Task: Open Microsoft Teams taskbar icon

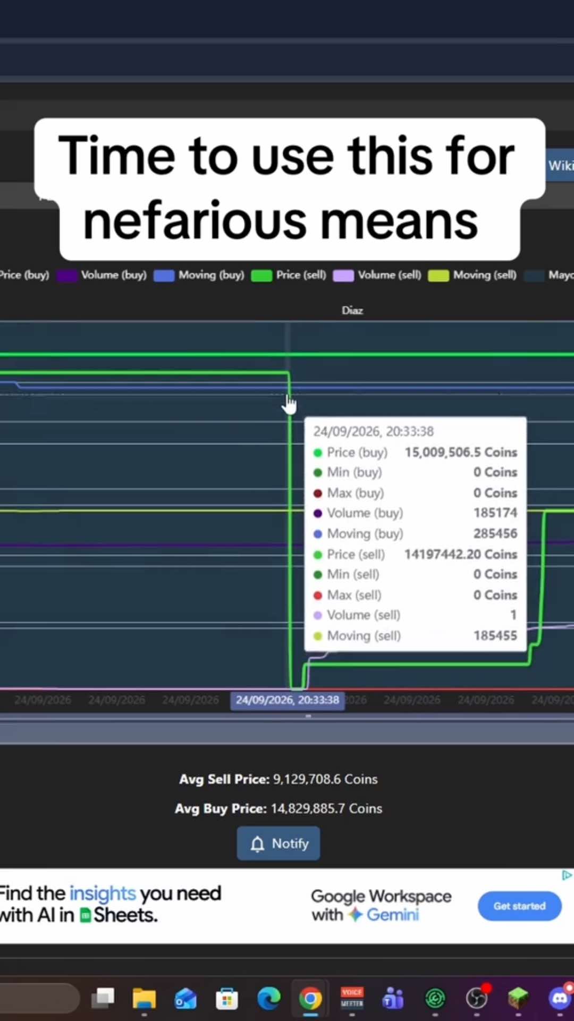Action: pos(393,999)
